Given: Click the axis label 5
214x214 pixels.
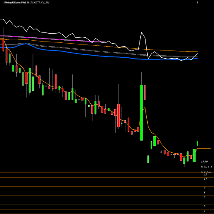Looking at the screenshot, I should (205, 206).
